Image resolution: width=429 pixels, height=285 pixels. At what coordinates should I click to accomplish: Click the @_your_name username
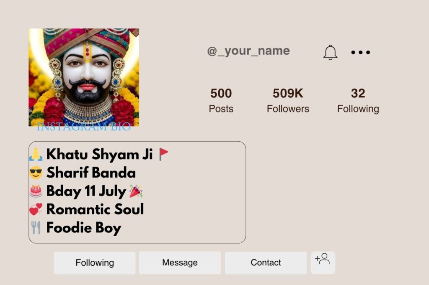(248, 51)
